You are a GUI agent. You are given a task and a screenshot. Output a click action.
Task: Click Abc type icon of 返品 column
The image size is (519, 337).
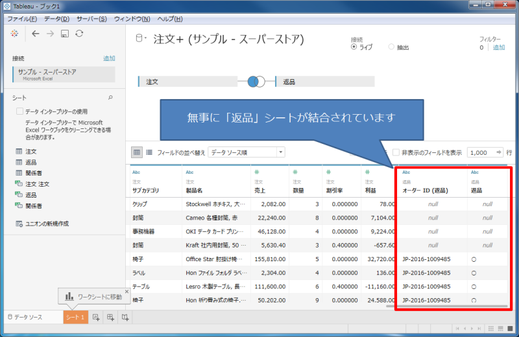coord(475,172)
